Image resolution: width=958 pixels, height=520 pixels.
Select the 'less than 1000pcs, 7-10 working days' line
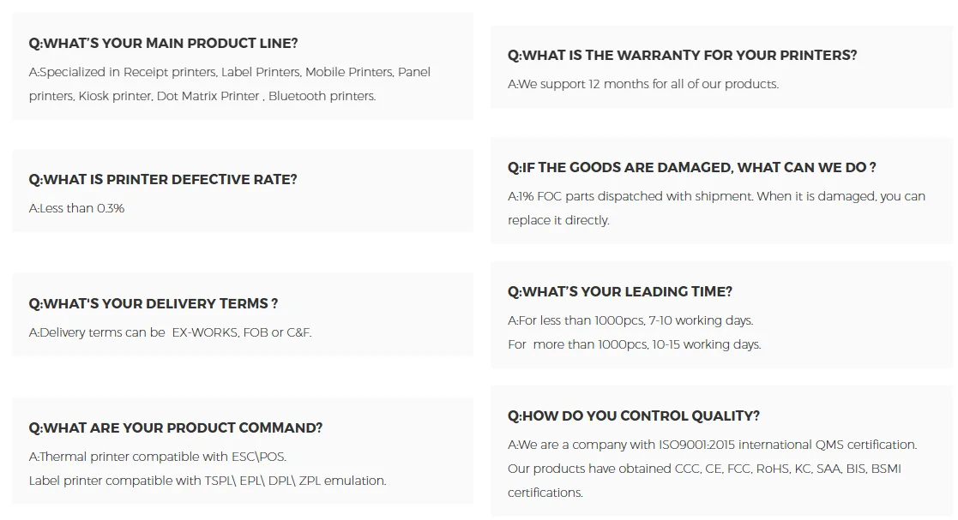click(x=630, y=320)
